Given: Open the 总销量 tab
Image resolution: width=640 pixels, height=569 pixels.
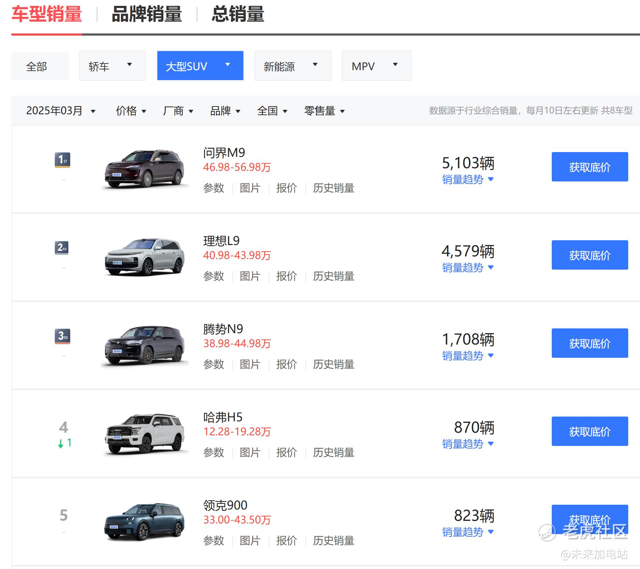Looking at the screenshot, I should click(x=238, y=14).
